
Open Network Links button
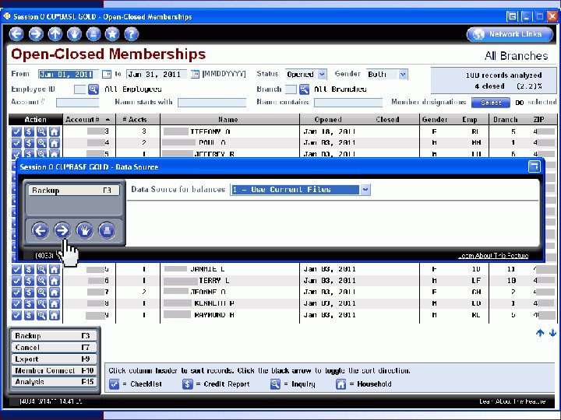click(x=510, y=34)
